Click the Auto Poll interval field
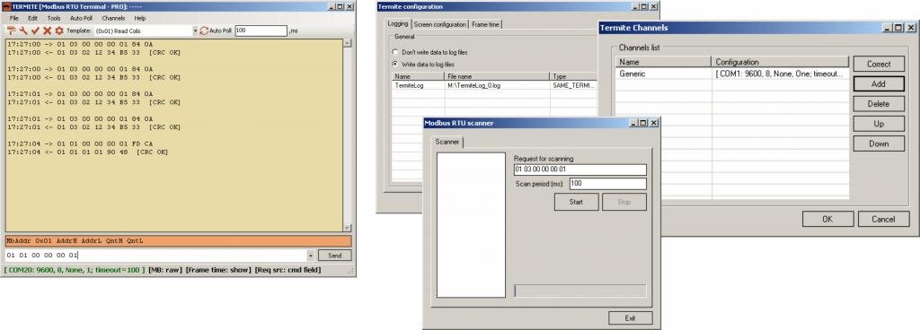The width and height of the screenshot is (920, 330). coord(261,30)
